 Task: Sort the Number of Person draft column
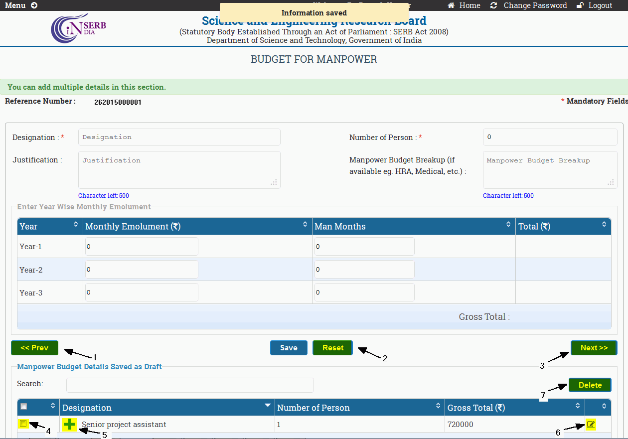pyautogui.click(x=438, y=406)
